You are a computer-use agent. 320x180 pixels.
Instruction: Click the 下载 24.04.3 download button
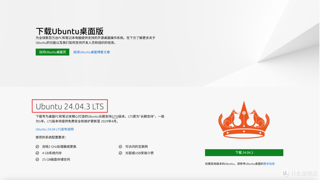244,153
